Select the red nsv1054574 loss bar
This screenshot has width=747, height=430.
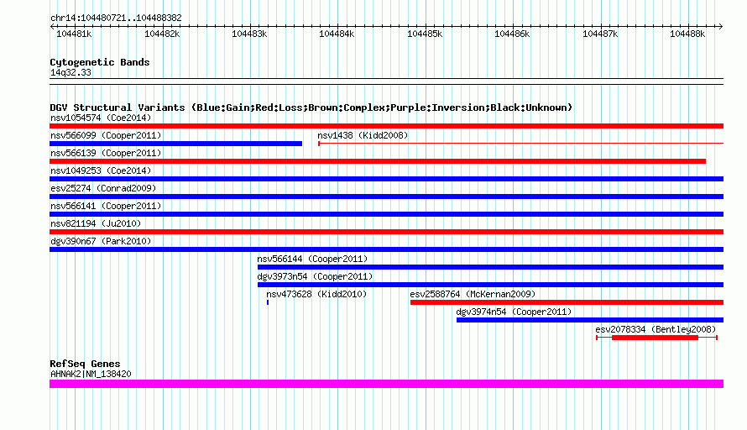coord(386,126)
